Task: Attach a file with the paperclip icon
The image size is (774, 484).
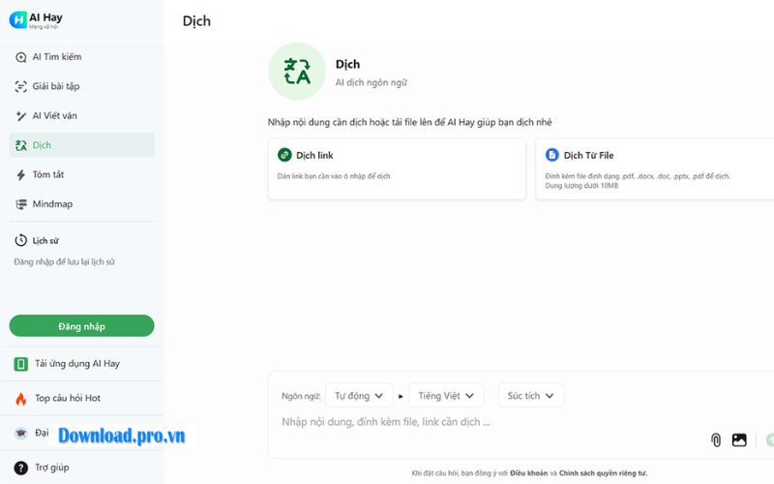Action: tap(716, 439)
